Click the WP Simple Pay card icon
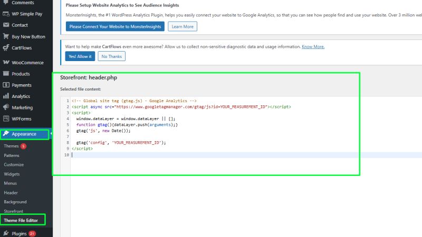The width and height of the screenshot is (422, 237). click(6, 14)
